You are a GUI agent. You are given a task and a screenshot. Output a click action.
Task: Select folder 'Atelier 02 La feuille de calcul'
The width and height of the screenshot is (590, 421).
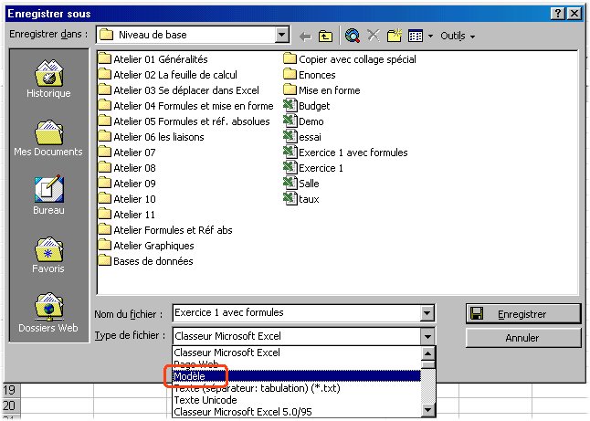[167, 75]
